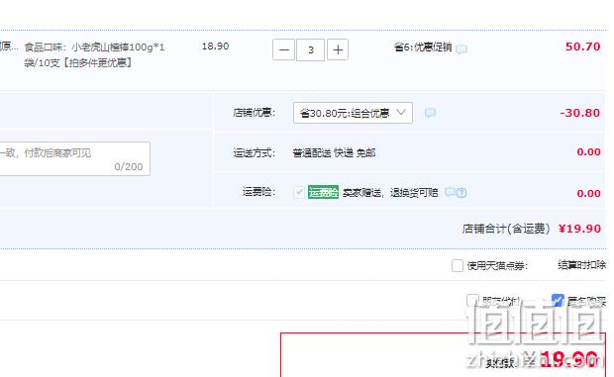Click the discount amount -30.80
Viewport: 614px width, 377px height.
tap(580, 113)
